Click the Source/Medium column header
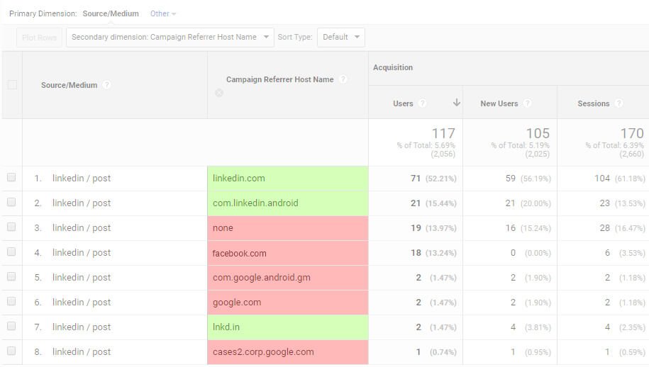Screen dimensions: 649x367 coord(69,85)
